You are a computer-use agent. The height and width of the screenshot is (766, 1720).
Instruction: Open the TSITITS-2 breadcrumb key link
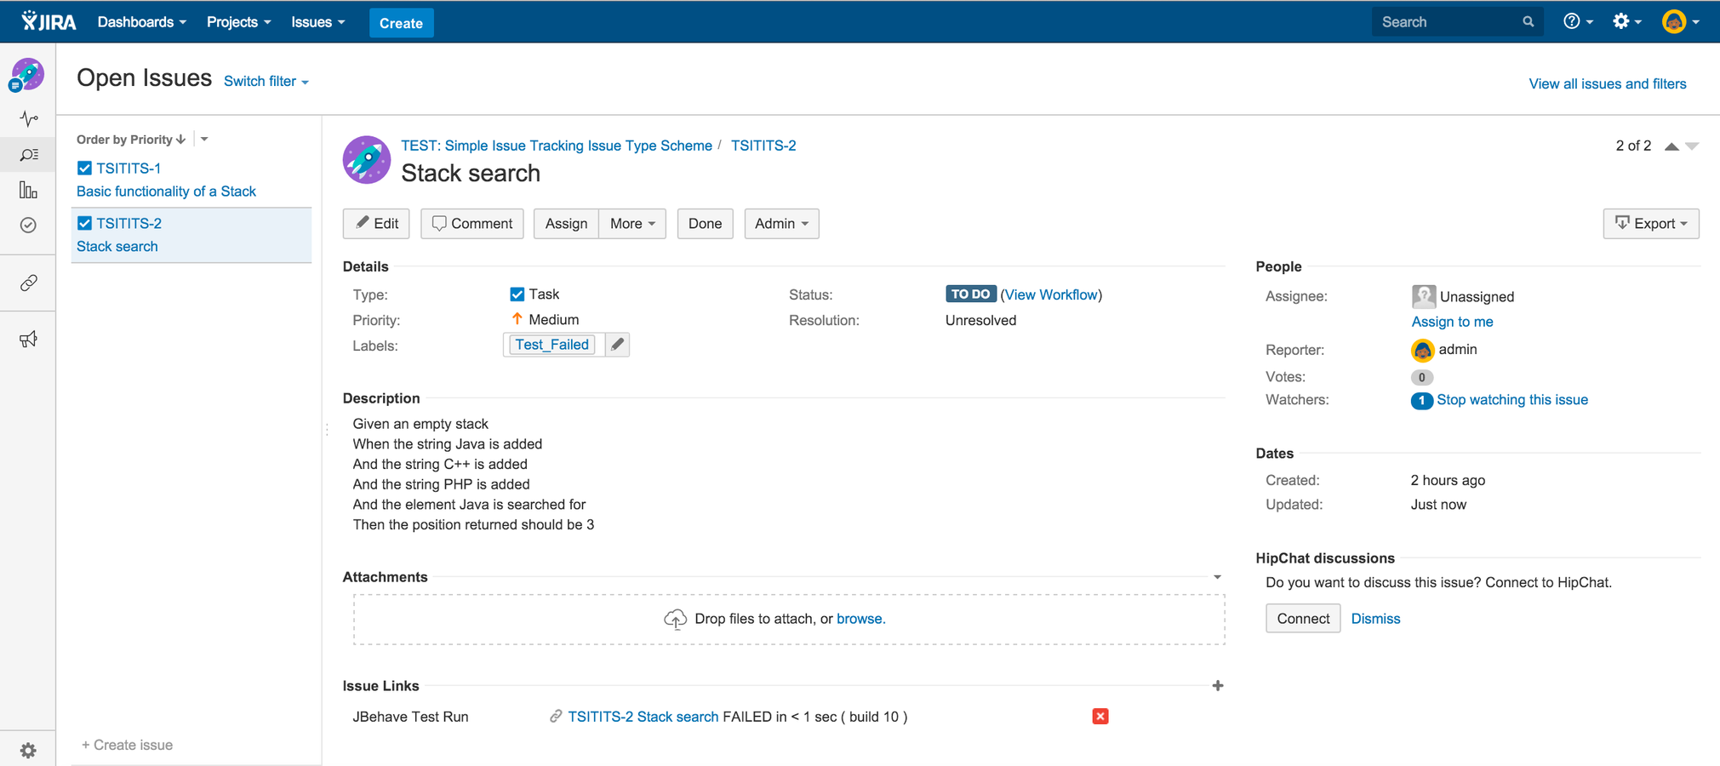point(763,146)
